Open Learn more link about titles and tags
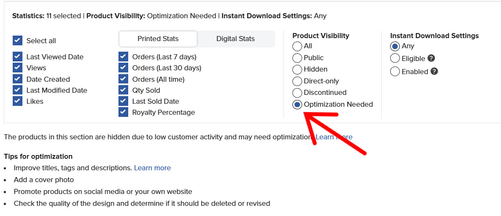Screen dimensions: 501x216 (x=152, y=168)
